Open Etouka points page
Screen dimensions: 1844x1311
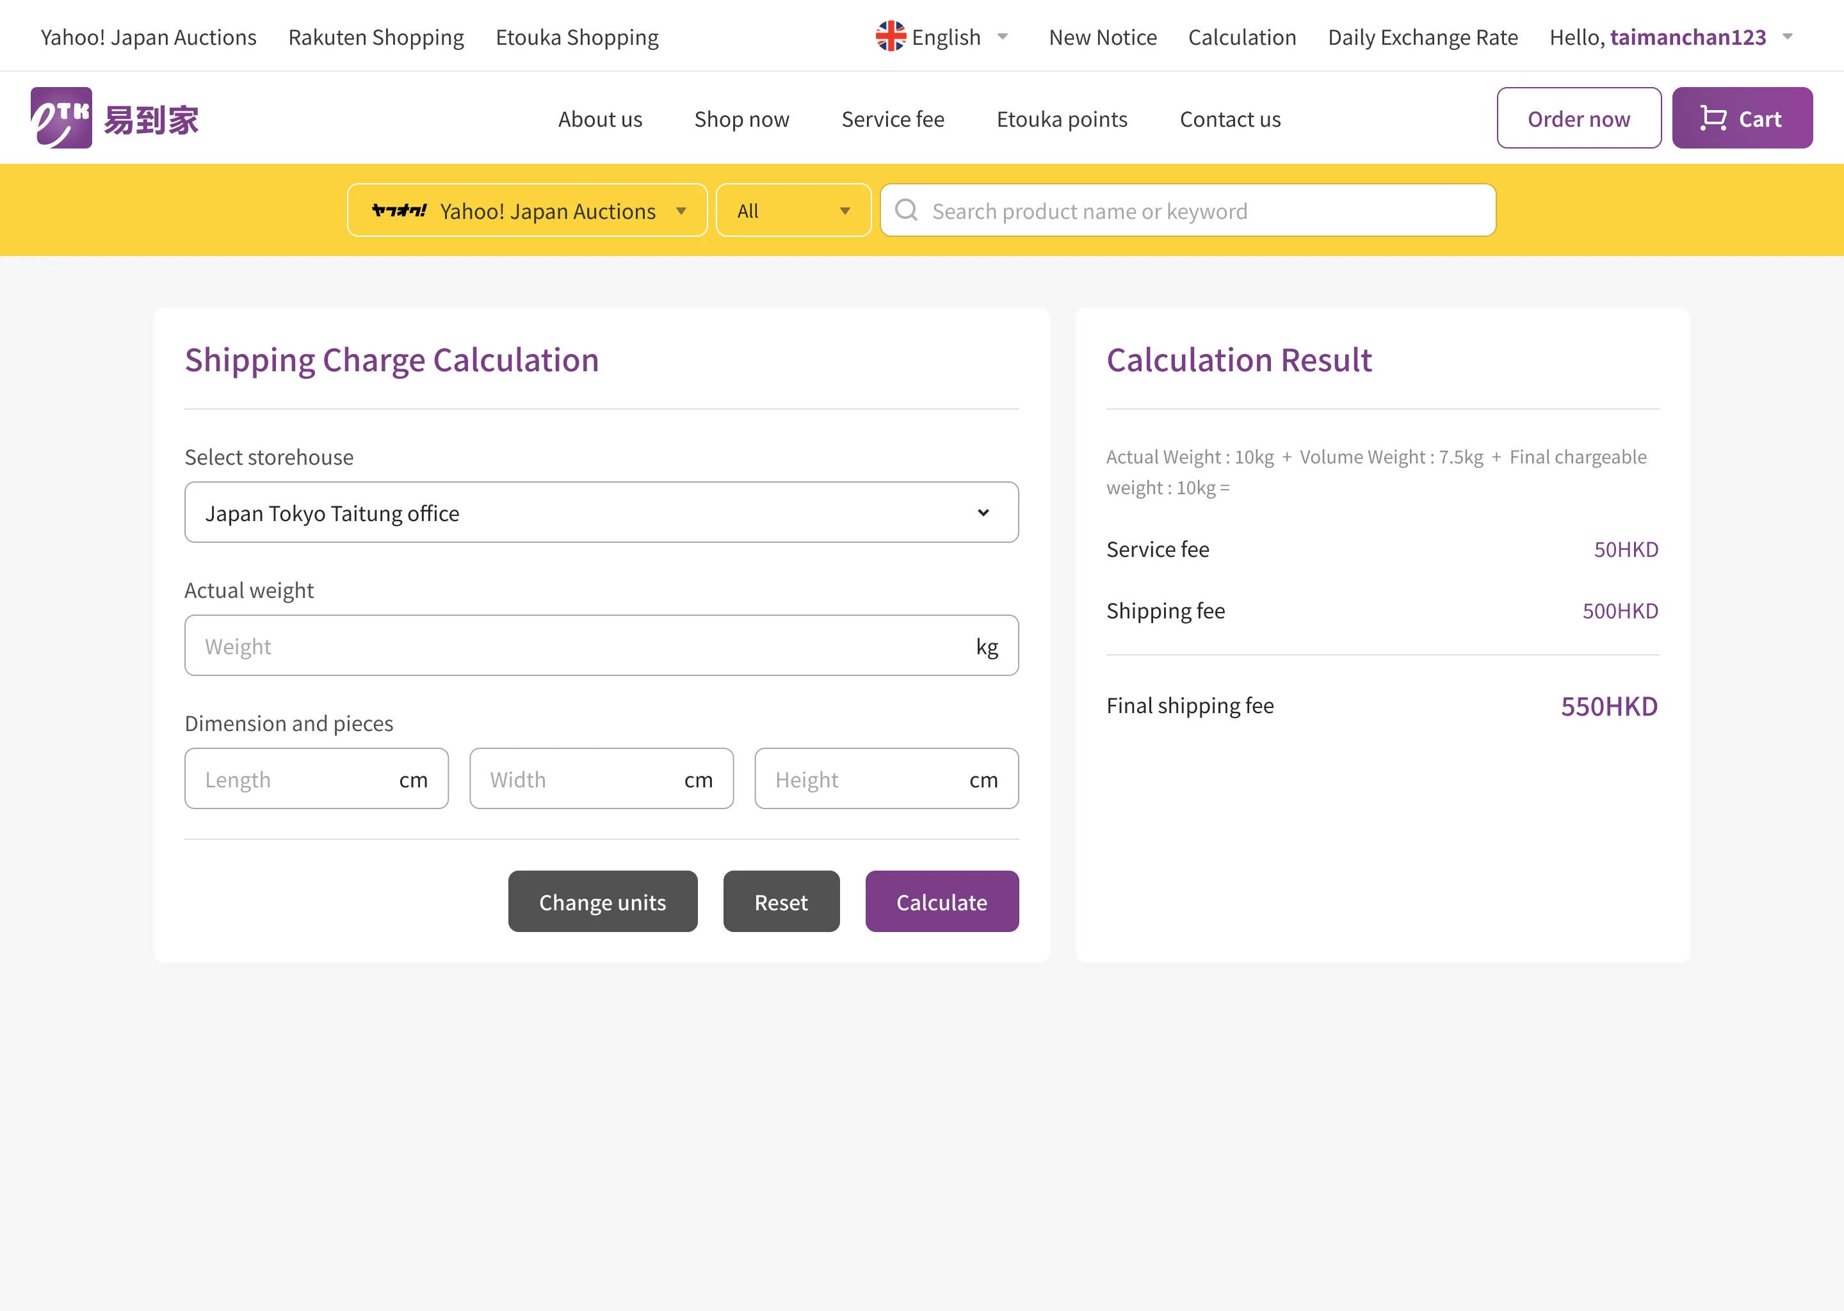click(x=1062, y=120)
